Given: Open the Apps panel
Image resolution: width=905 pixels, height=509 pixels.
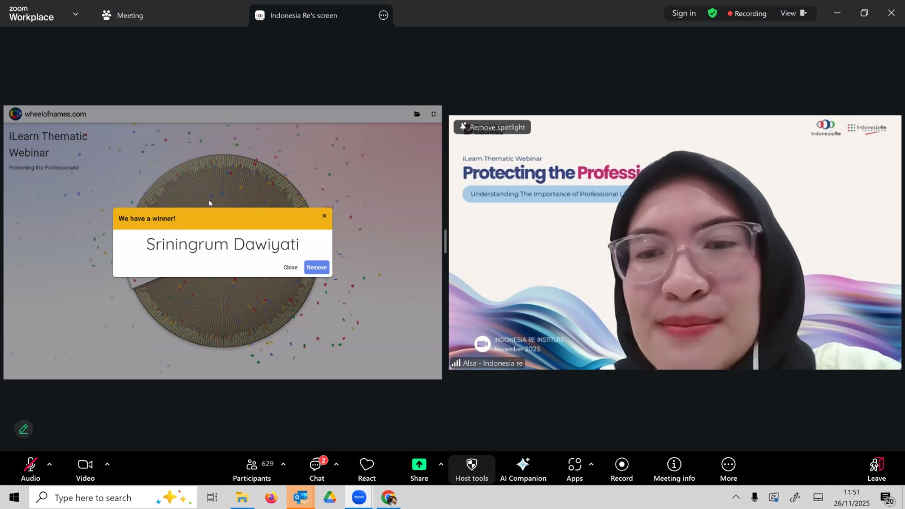Looking at the screenshot, I should pyautogui.click(x=575, y=469).
